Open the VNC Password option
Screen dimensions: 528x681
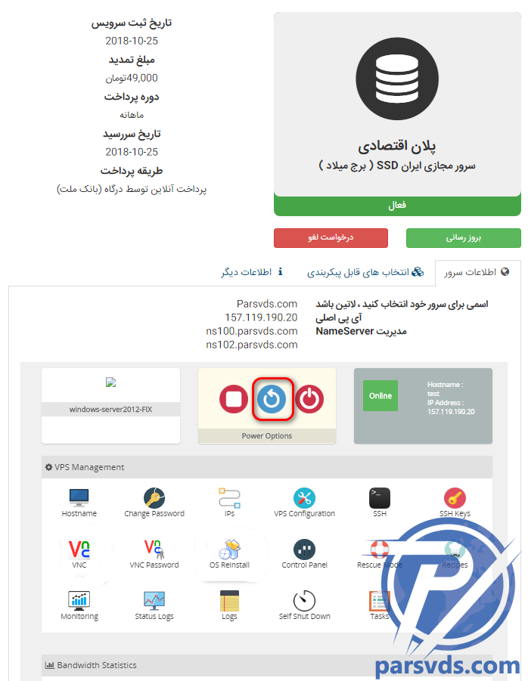[x=154, y=549]
